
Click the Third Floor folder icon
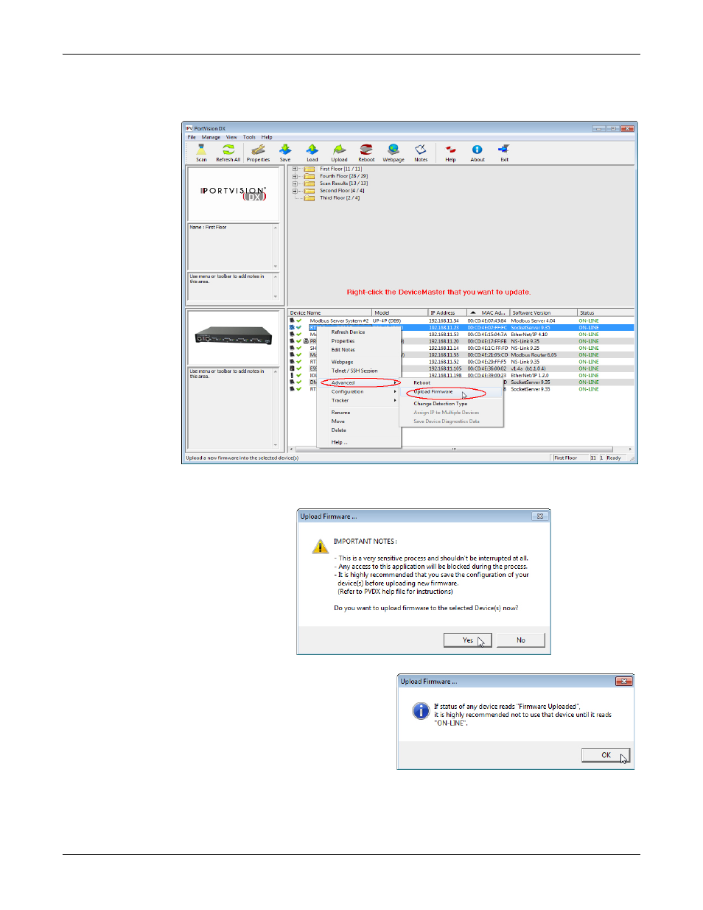coord(309,197)
